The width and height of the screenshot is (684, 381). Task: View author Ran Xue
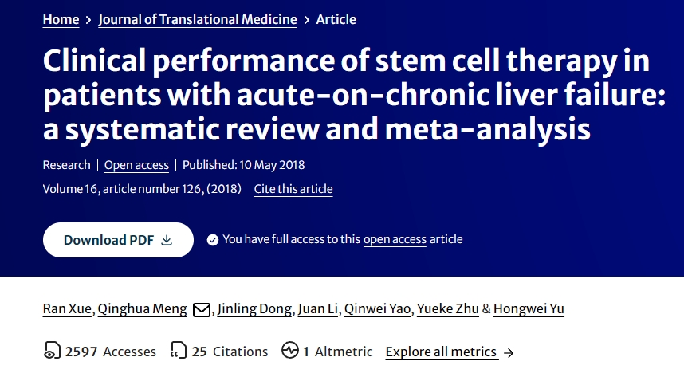(67, 309)
